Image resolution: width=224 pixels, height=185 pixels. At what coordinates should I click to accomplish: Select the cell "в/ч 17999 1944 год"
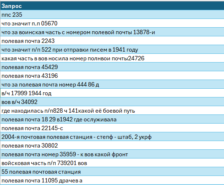[27, 93]
